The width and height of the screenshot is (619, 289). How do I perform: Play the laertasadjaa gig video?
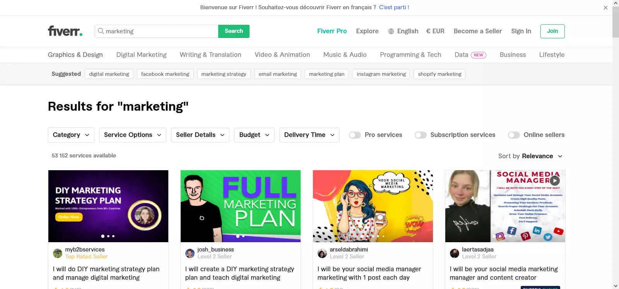(555, 180)
